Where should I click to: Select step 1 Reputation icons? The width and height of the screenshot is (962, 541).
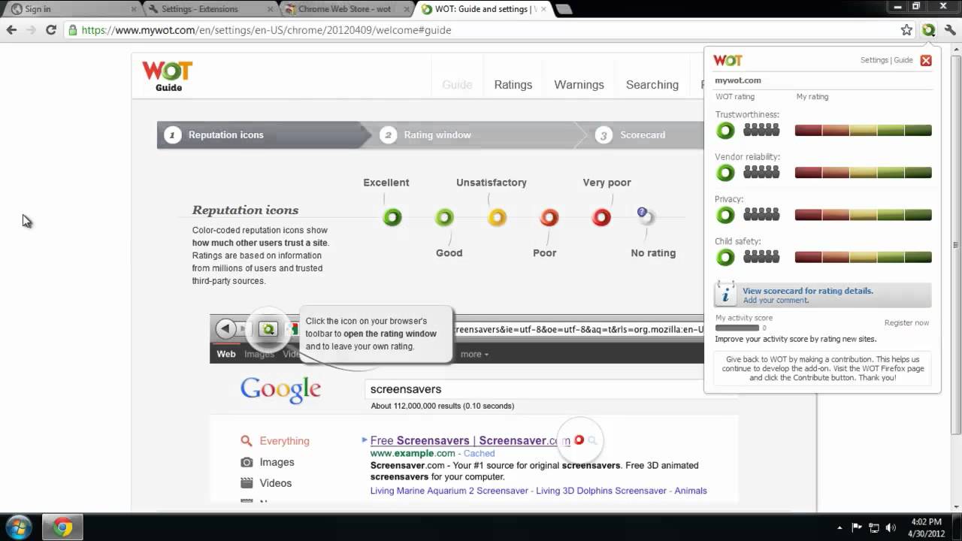263,135
